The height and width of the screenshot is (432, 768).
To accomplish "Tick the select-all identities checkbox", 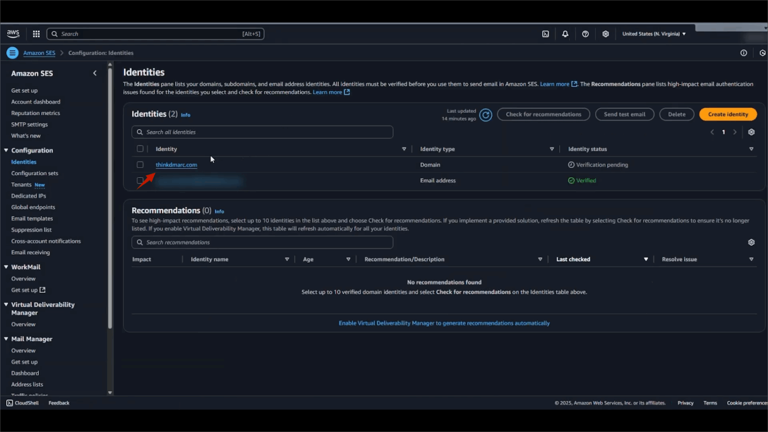I will click(x=140, y=149).
